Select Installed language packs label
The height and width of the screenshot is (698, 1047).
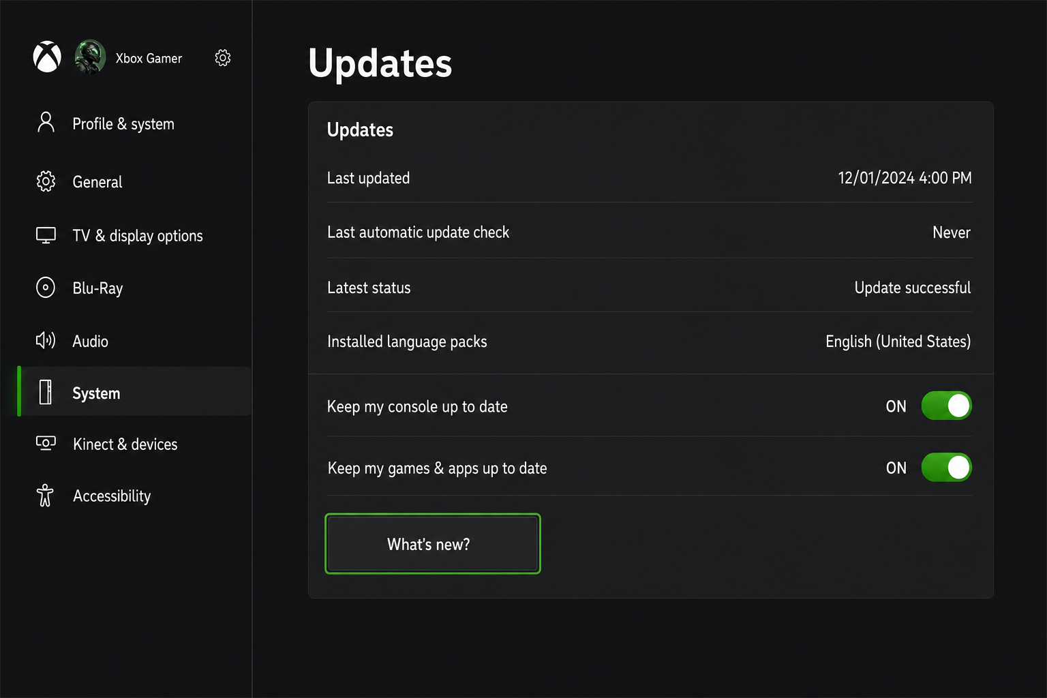coord(407,342)
